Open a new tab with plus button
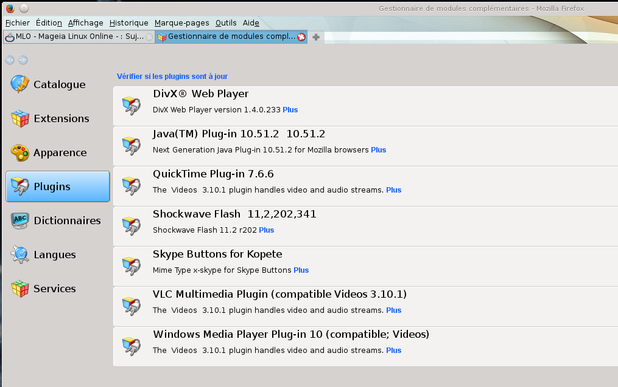Screen dimensions: 618x387 [316, 37]
